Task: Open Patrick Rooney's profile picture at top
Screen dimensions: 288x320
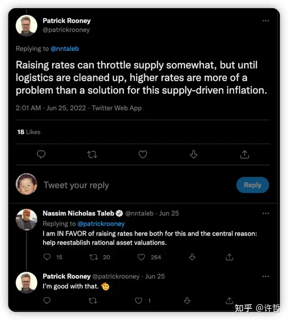Action: (26, 26)
